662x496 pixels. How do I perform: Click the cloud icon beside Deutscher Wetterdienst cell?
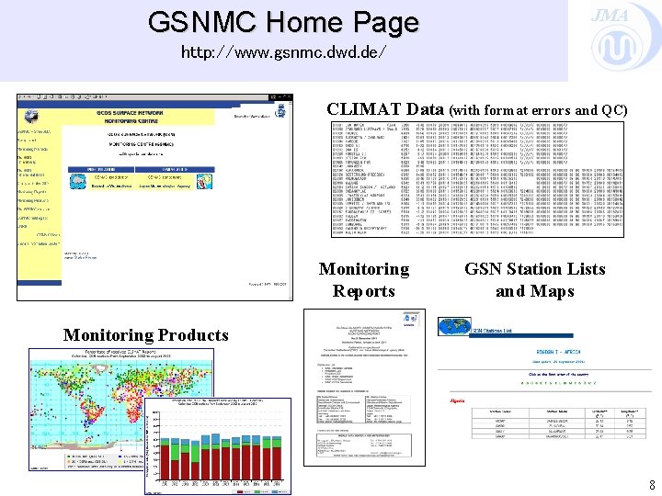77,181
